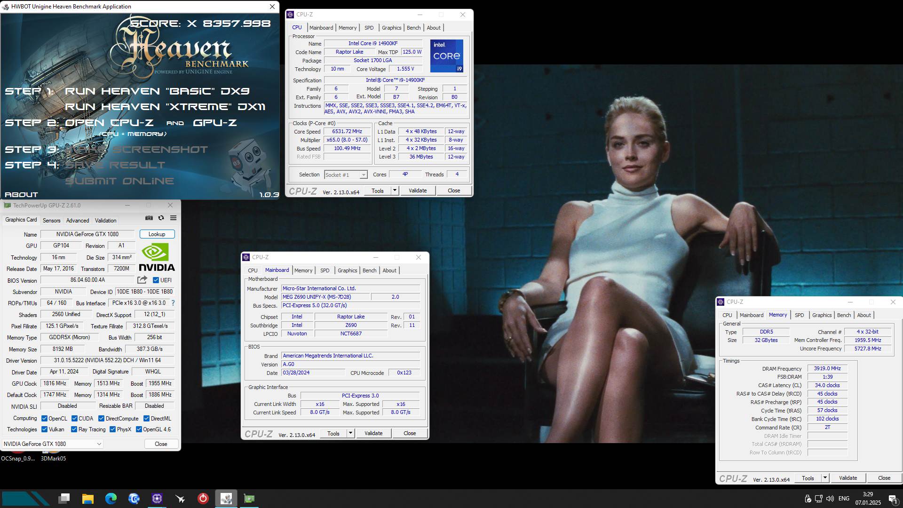Click the GPU-Z refresh icon
Screen dimensions: 903x508
pos(161,218)
